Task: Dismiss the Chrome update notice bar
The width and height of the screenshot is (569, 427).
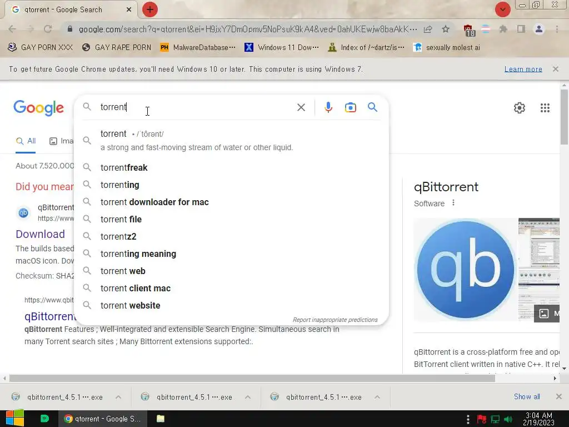Action: pos(555,69)
